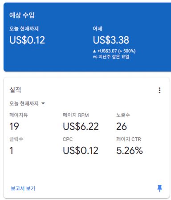This screenshot has height=200, width=171.
Task: Click the 어제 label in earnings card
Action: [x=98, y=29]
